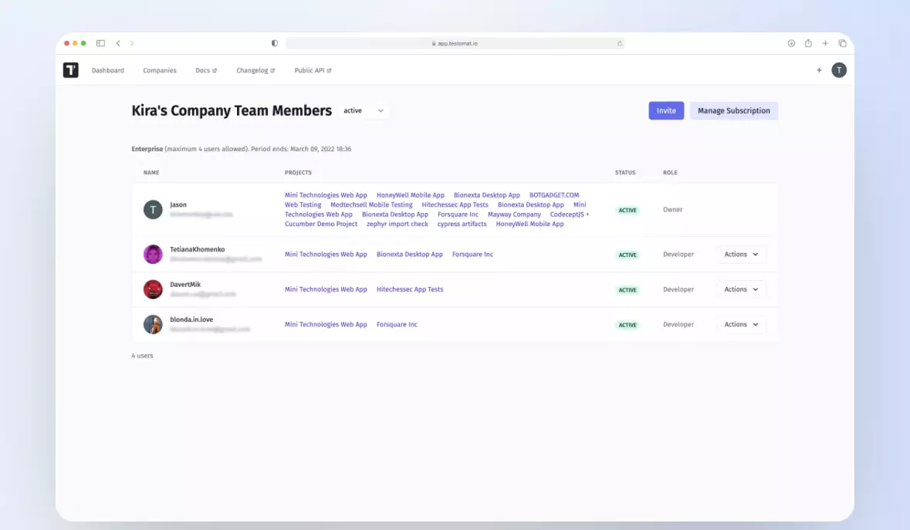Screen dimensions: 910x530
Task: Click the Testomat.io logo icon
Action: (70, 70)
